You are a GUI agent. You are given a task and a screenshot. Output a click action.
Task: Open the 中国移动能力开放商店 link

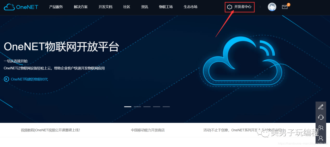(148, 130)
